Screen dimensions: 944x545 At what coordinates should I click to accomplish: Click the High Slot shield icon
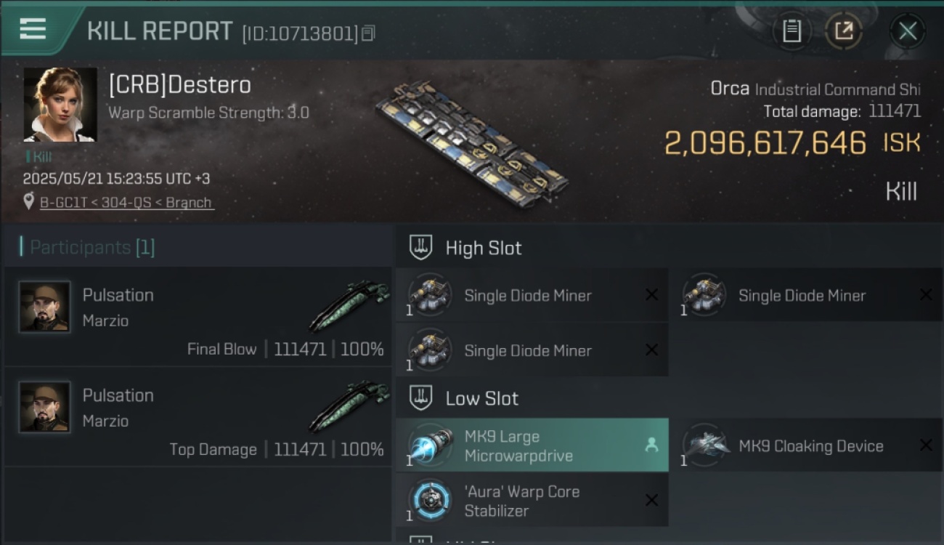click(x=421, y=248)
